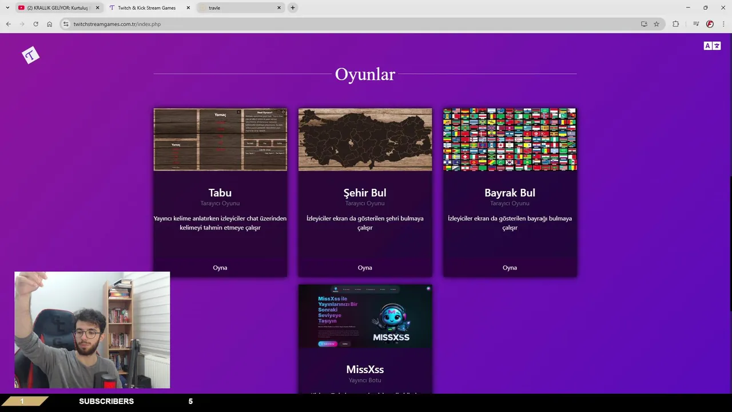
Task: Open the Tabu game title
Action: [220, 193]
